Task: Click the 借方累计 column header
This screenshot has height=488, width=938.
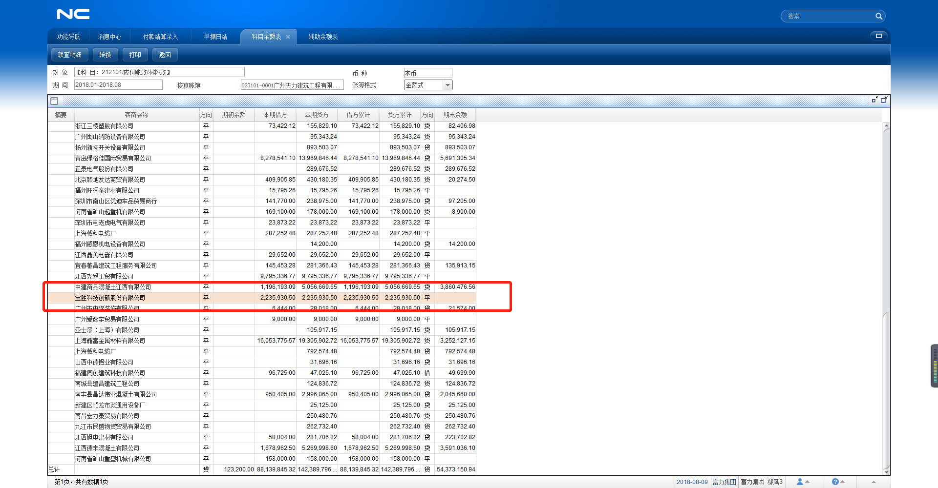Action: coord(358,115)
